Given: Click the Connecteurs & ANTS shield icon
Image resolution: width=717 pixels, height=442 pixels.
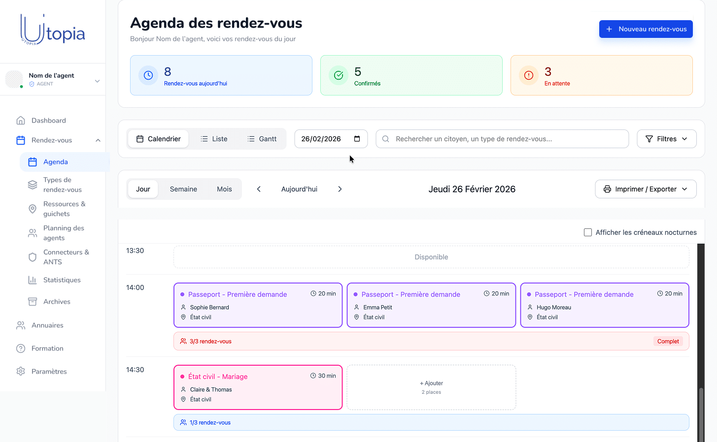Looking at the screenshot, I should [33, 257].
